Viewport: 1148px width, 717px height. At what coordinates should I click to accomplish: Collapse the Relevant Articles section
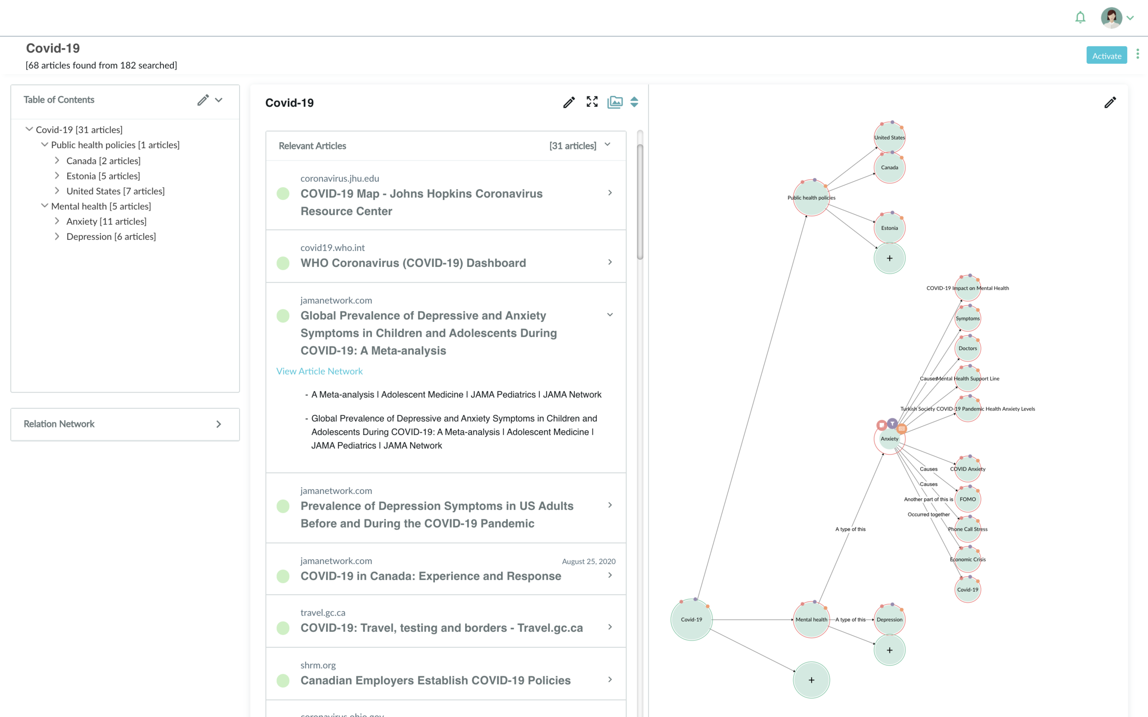click(x=608, y=145)
